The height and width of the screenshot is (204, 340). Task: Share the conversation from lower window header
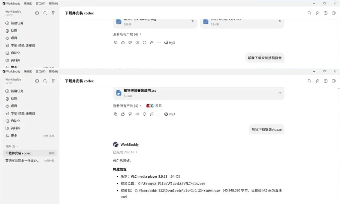pos(317,81)
